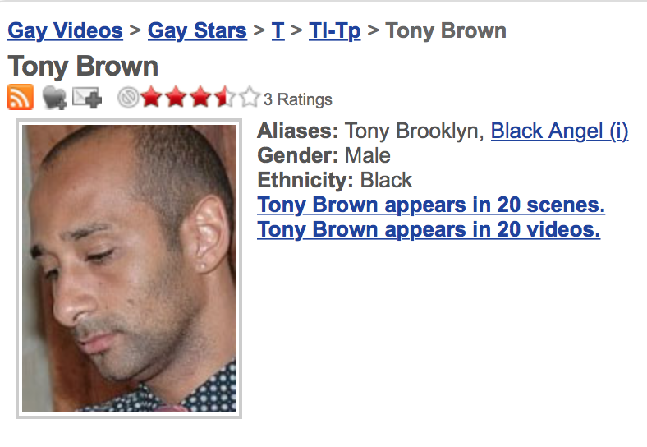Viewport: 647px width, 447px height.
Task: Click the 3 Ratings count text
Action: pos(298,99)
